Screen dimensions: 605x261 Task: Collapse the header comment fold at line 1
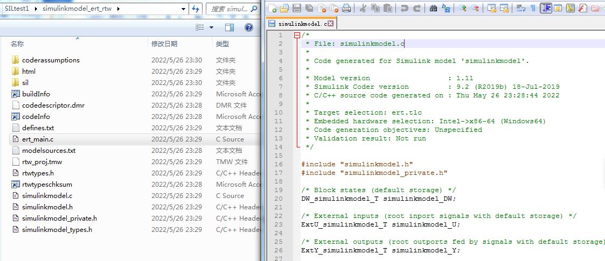[297, 35]
